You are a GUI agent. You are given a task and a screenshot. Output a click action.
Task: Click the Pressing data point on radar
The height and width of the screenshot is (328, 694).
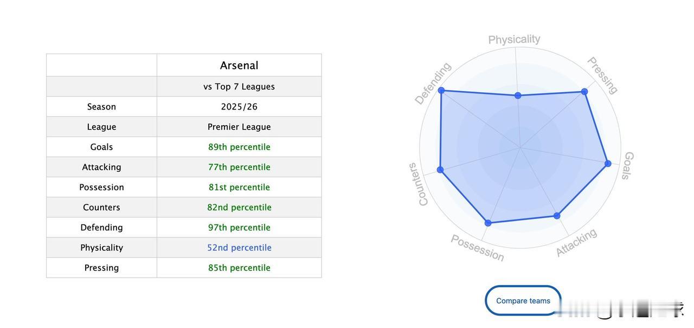coord(584,92)
